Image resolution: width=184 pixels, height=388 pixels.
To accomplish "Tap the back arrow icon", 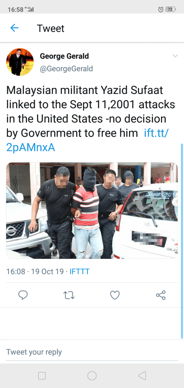I will (x=14, y=28).
